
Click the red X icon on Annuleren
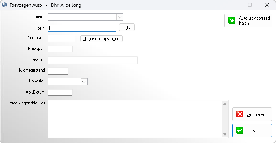coord(240,114)
